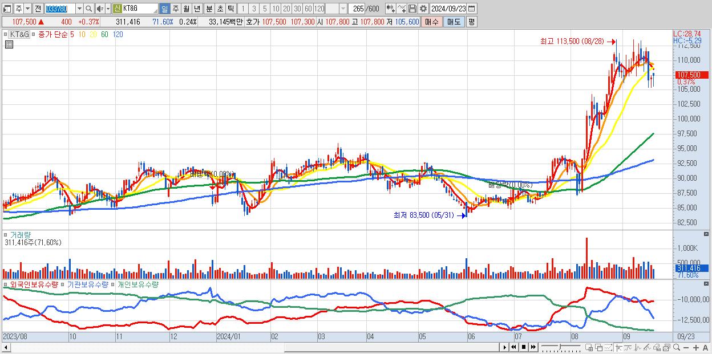
Task: Click the wavy line indicator icon
Action: (628, 348)
